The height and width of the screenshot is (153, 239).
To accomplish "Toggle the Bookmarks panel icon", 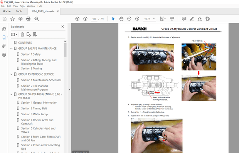I will (x=4, y=37).
